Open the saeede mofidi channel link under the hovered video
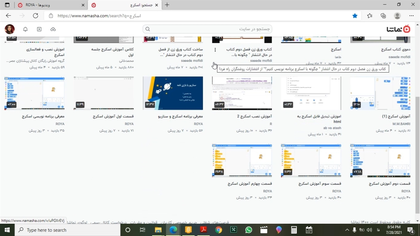Screen dimensions: 420x236 [261, 61]
